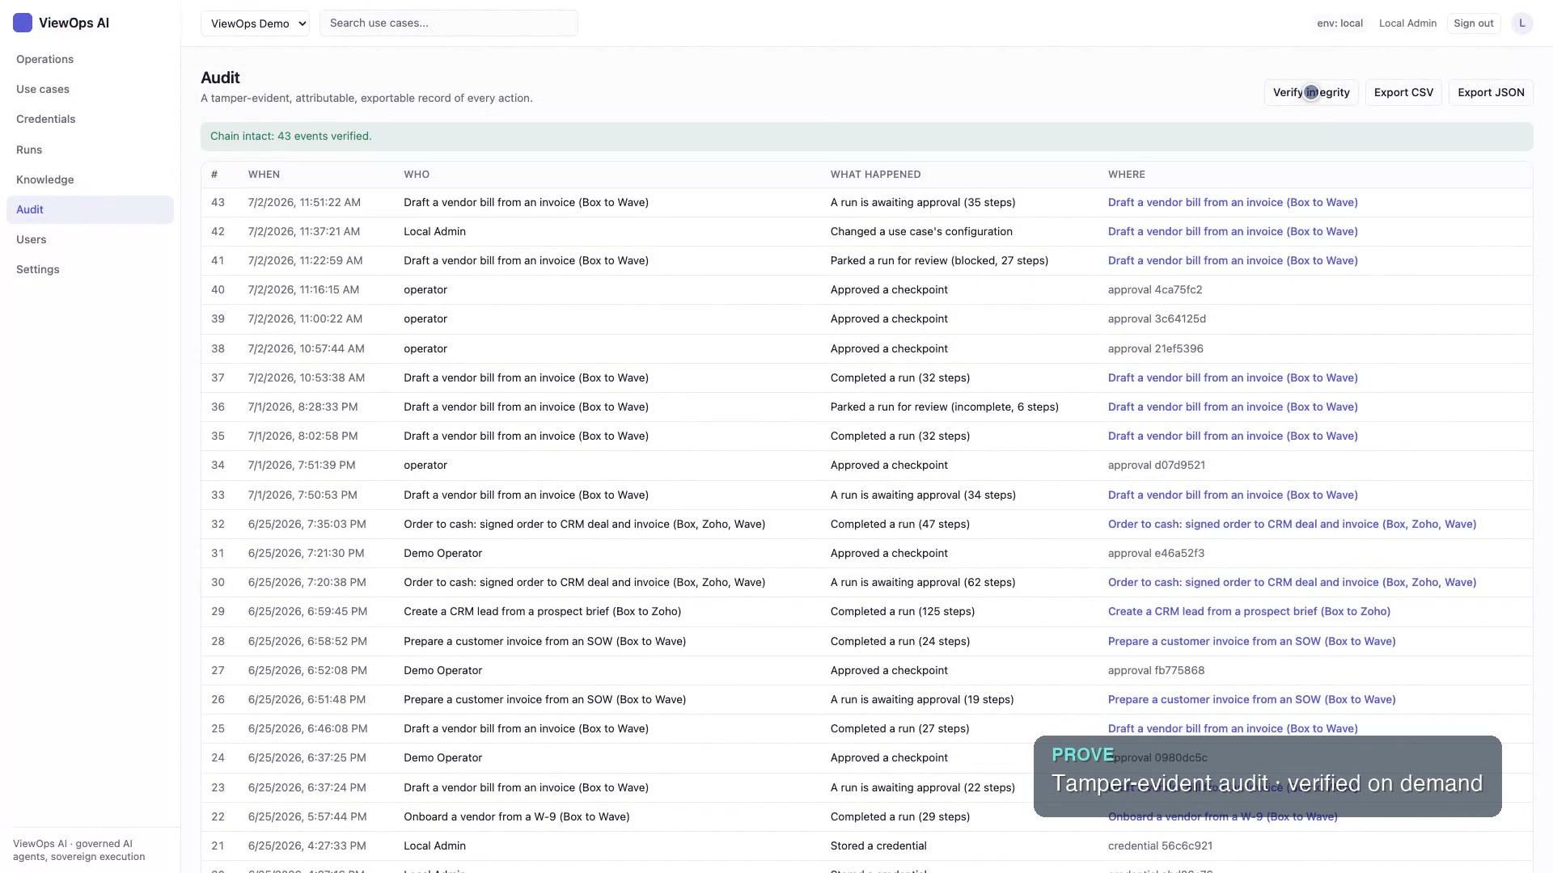
Task: Open the vendor bill link in row 35
Action: (x=1233, y=436)
